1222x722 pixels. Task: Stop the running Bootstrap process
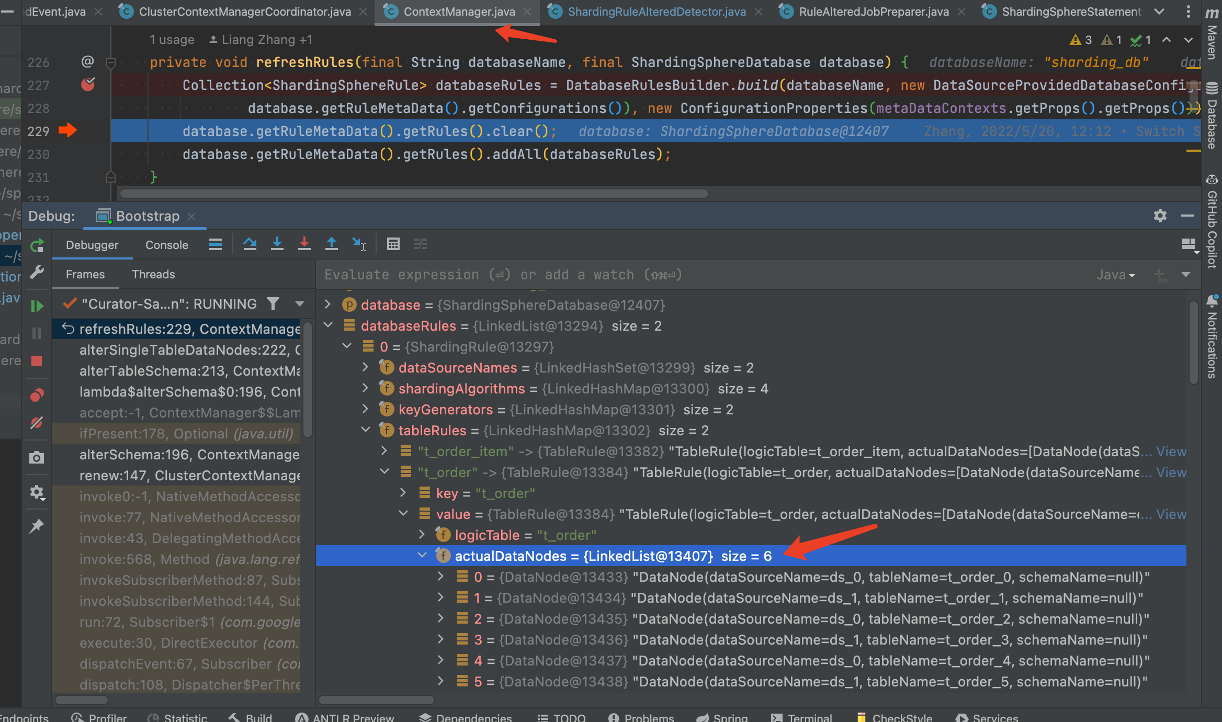[x=37, y=361]
